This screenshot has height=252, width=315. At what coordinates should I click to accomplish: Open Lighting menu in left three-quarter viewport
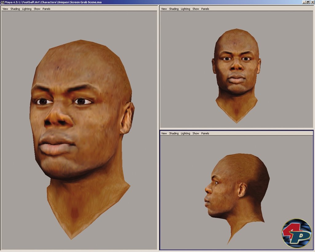(27, 9)
